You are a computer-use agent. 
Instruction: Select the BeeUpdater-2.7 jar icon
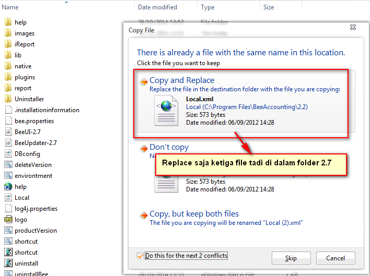tap(8, 143)
